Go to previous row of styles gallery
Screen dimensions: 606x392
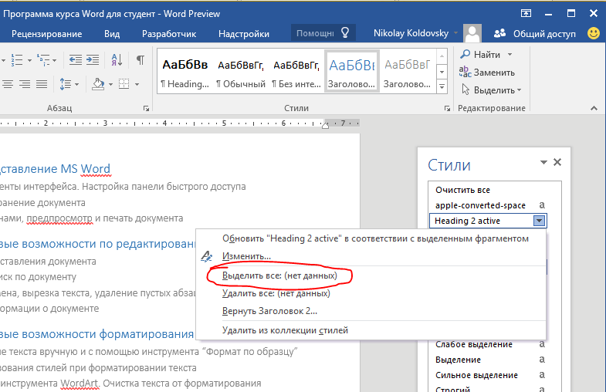[x=442, y=56]
